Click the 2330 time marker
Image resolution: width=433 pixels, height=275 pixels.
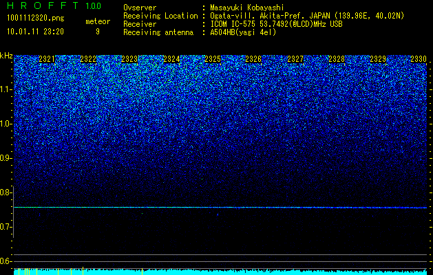(419, 59)
